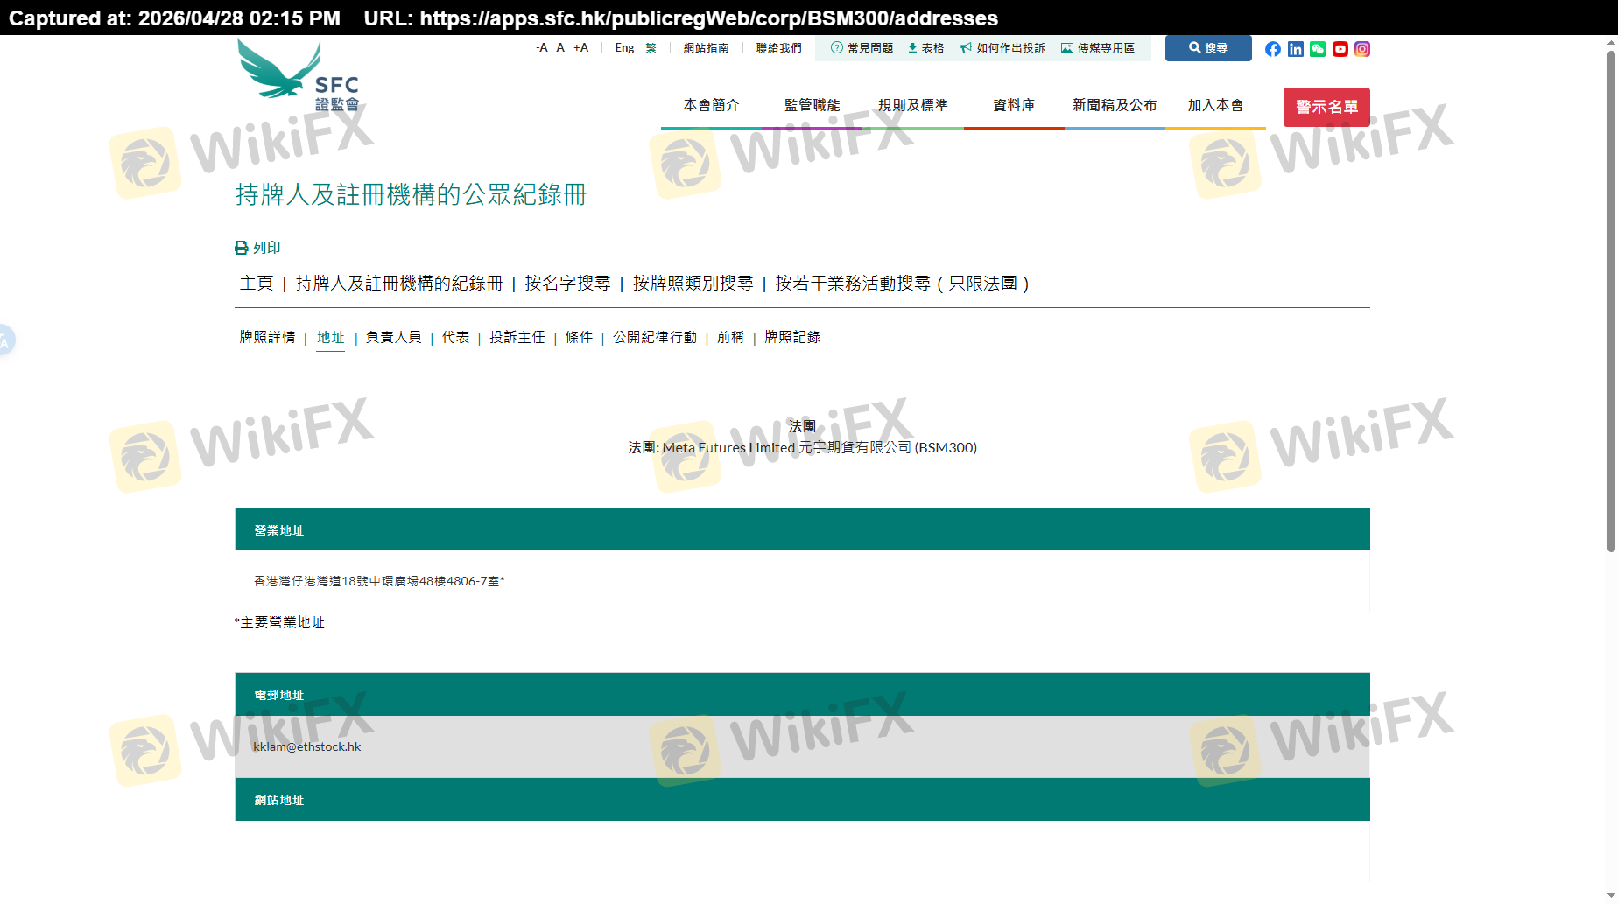Click the 列印 print icon link

point(257,248)
